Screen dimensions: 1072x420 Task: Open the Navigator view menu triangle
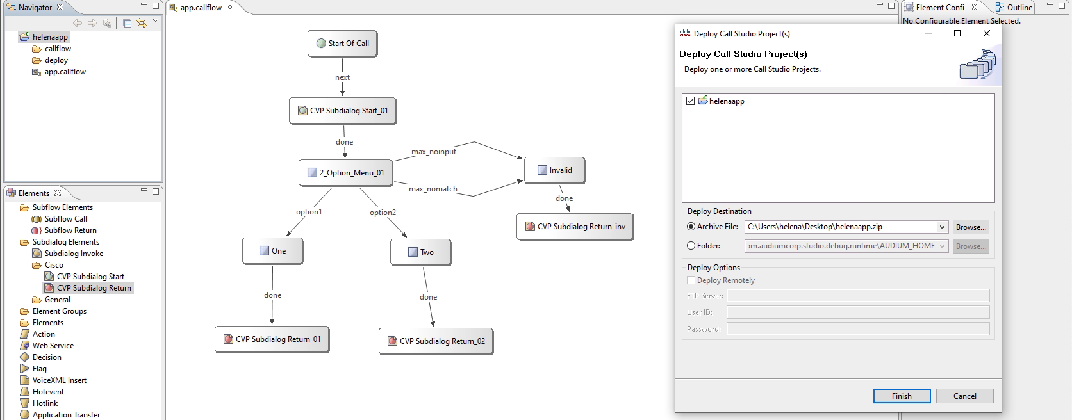click(156, 20)
